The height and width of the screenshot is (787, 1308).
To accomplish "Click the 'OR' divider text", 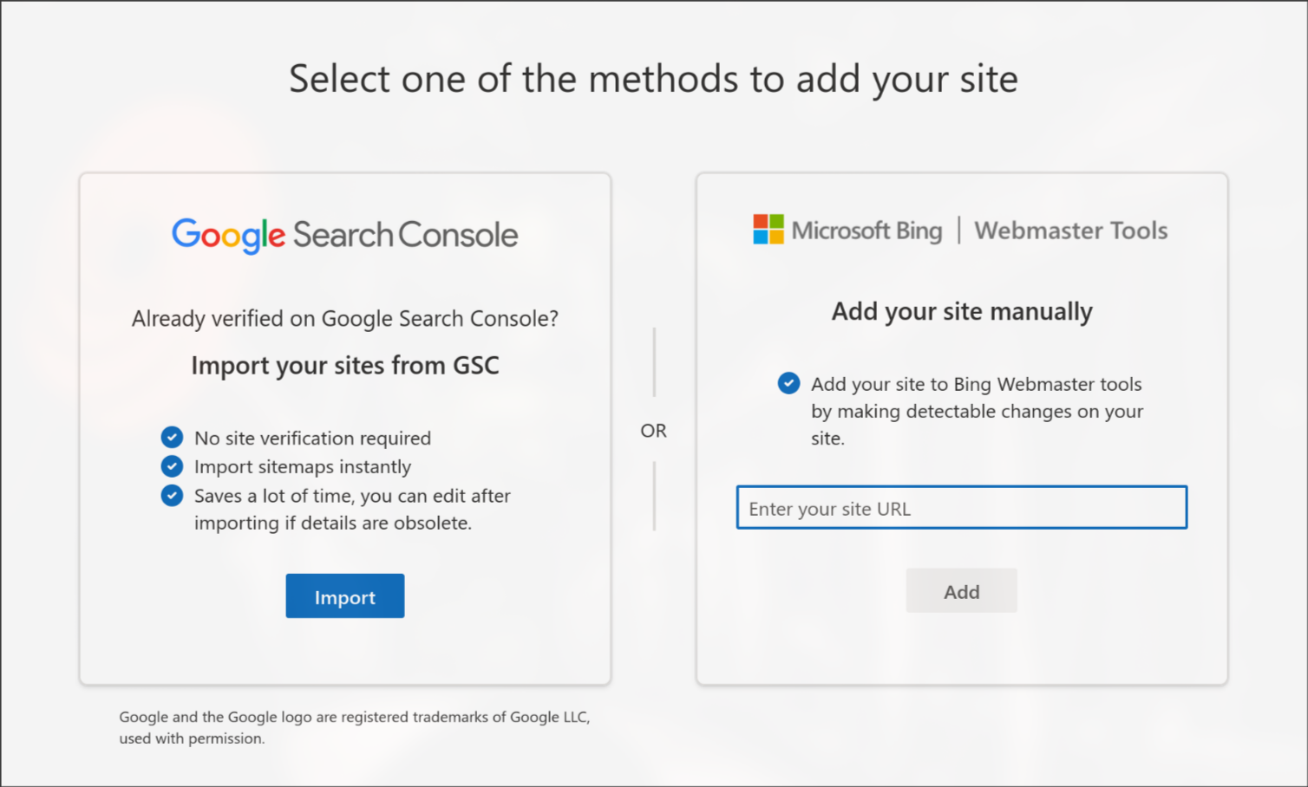I will 654,430.
